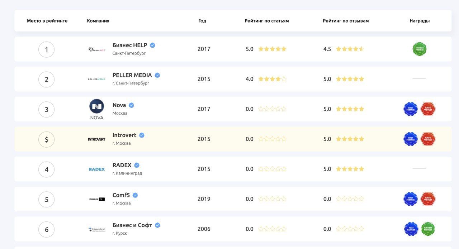Open the Бизнес HELP company page
Viewport: 459px width, 249px height.
[130, 45]
